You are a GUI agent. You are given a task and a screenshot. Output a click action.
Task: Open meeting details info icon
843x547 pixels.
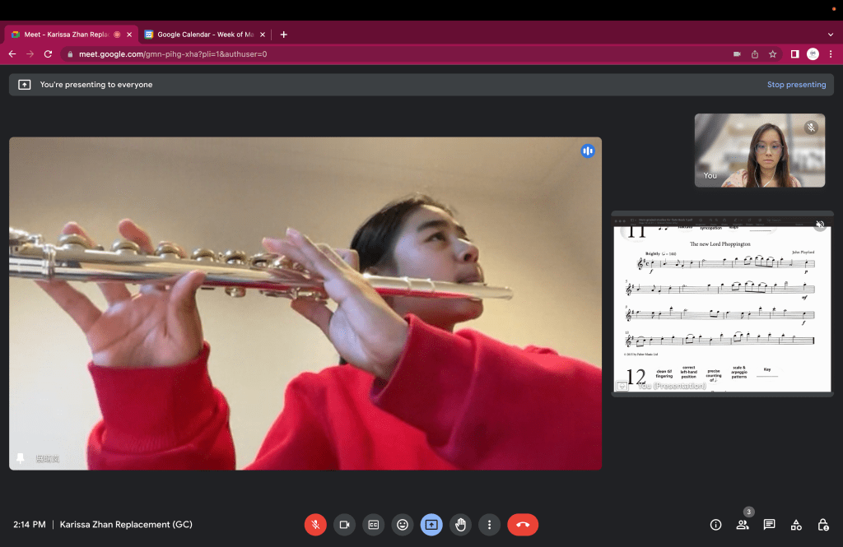[715, 525]
